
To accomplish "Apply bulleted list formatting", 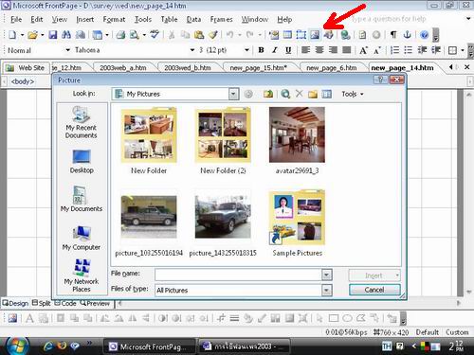I will click(x=409, y=50).
